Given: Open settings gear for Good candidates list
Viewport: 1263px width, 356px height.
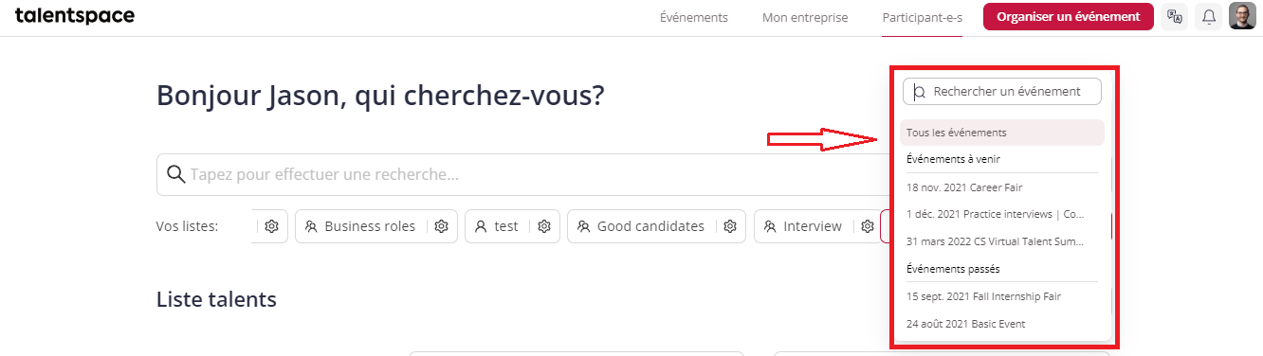Looking at the screenshot, I should tap(730, 226).
